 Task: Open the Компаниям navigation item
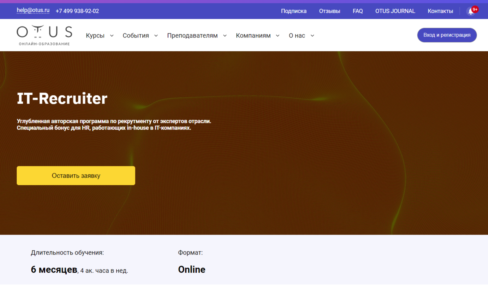[253, 36]
